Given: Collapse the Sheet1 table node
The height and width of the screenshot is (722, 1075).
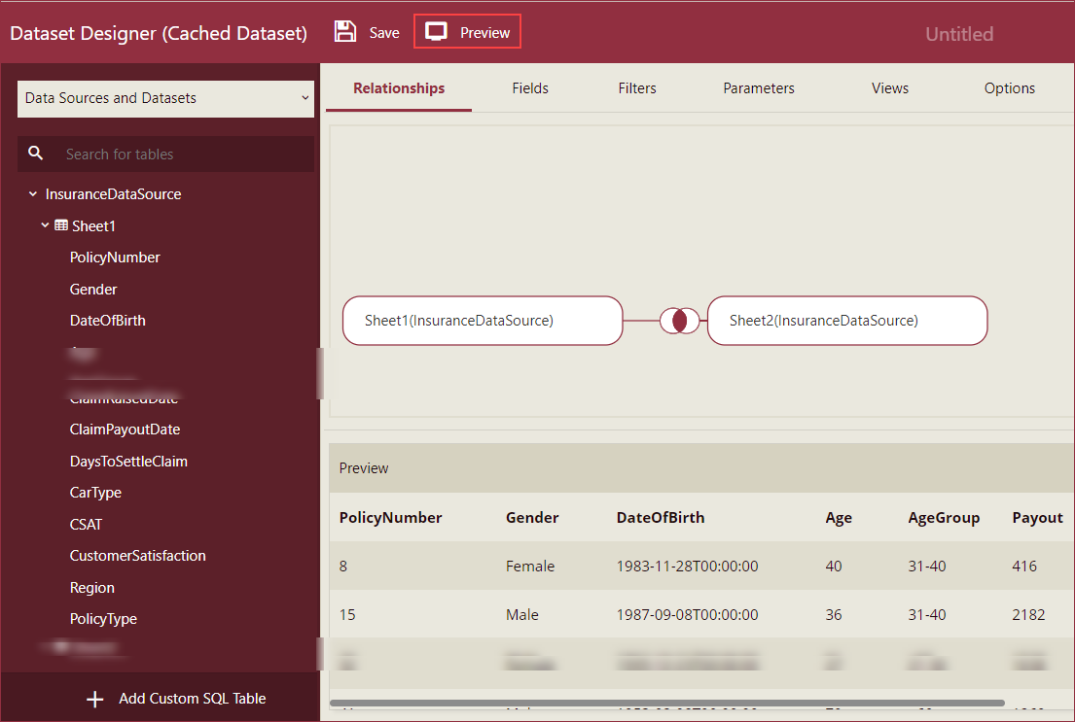Looking at the screenshot, I should (x=45, y=225).
